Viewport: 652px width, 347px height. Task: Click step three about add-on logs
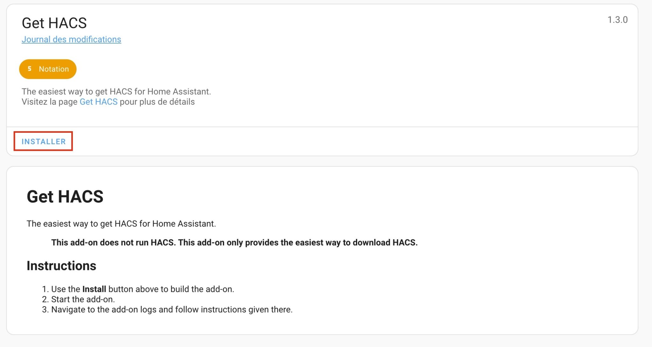(172, 309)
